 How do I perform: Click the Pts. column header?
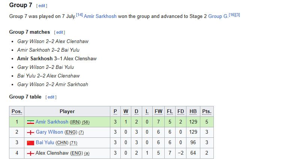click(x=207, y=112)
